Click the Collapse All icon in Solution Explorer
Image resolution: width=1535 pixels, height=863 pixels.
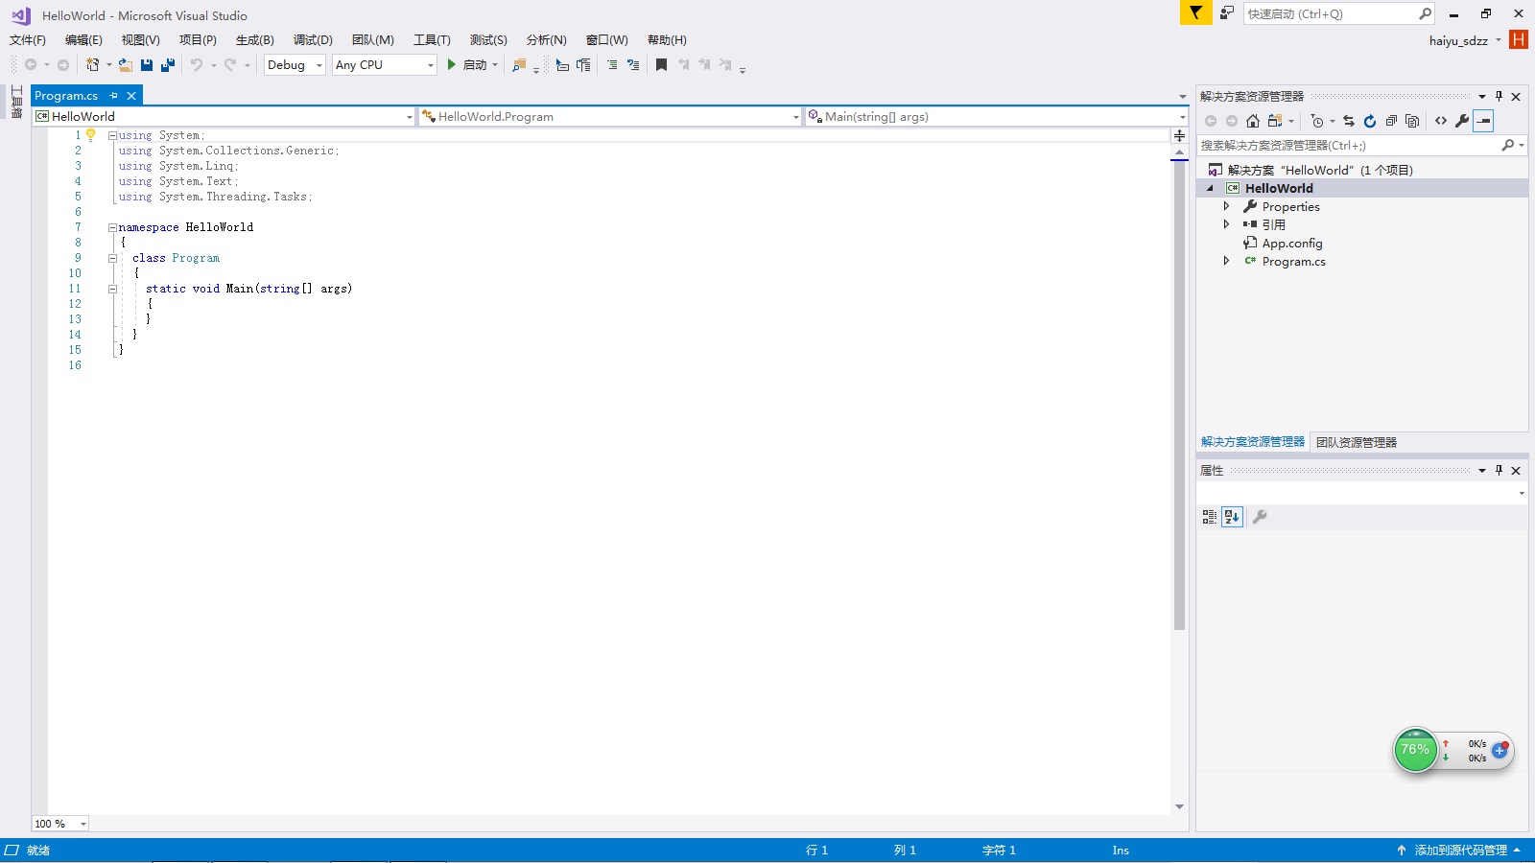[x=1391, y=121]
